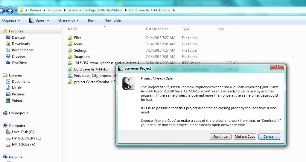Click the Open toolbar button
The width and height of the screenshot is (306, 162).
[x=37, y=20]
